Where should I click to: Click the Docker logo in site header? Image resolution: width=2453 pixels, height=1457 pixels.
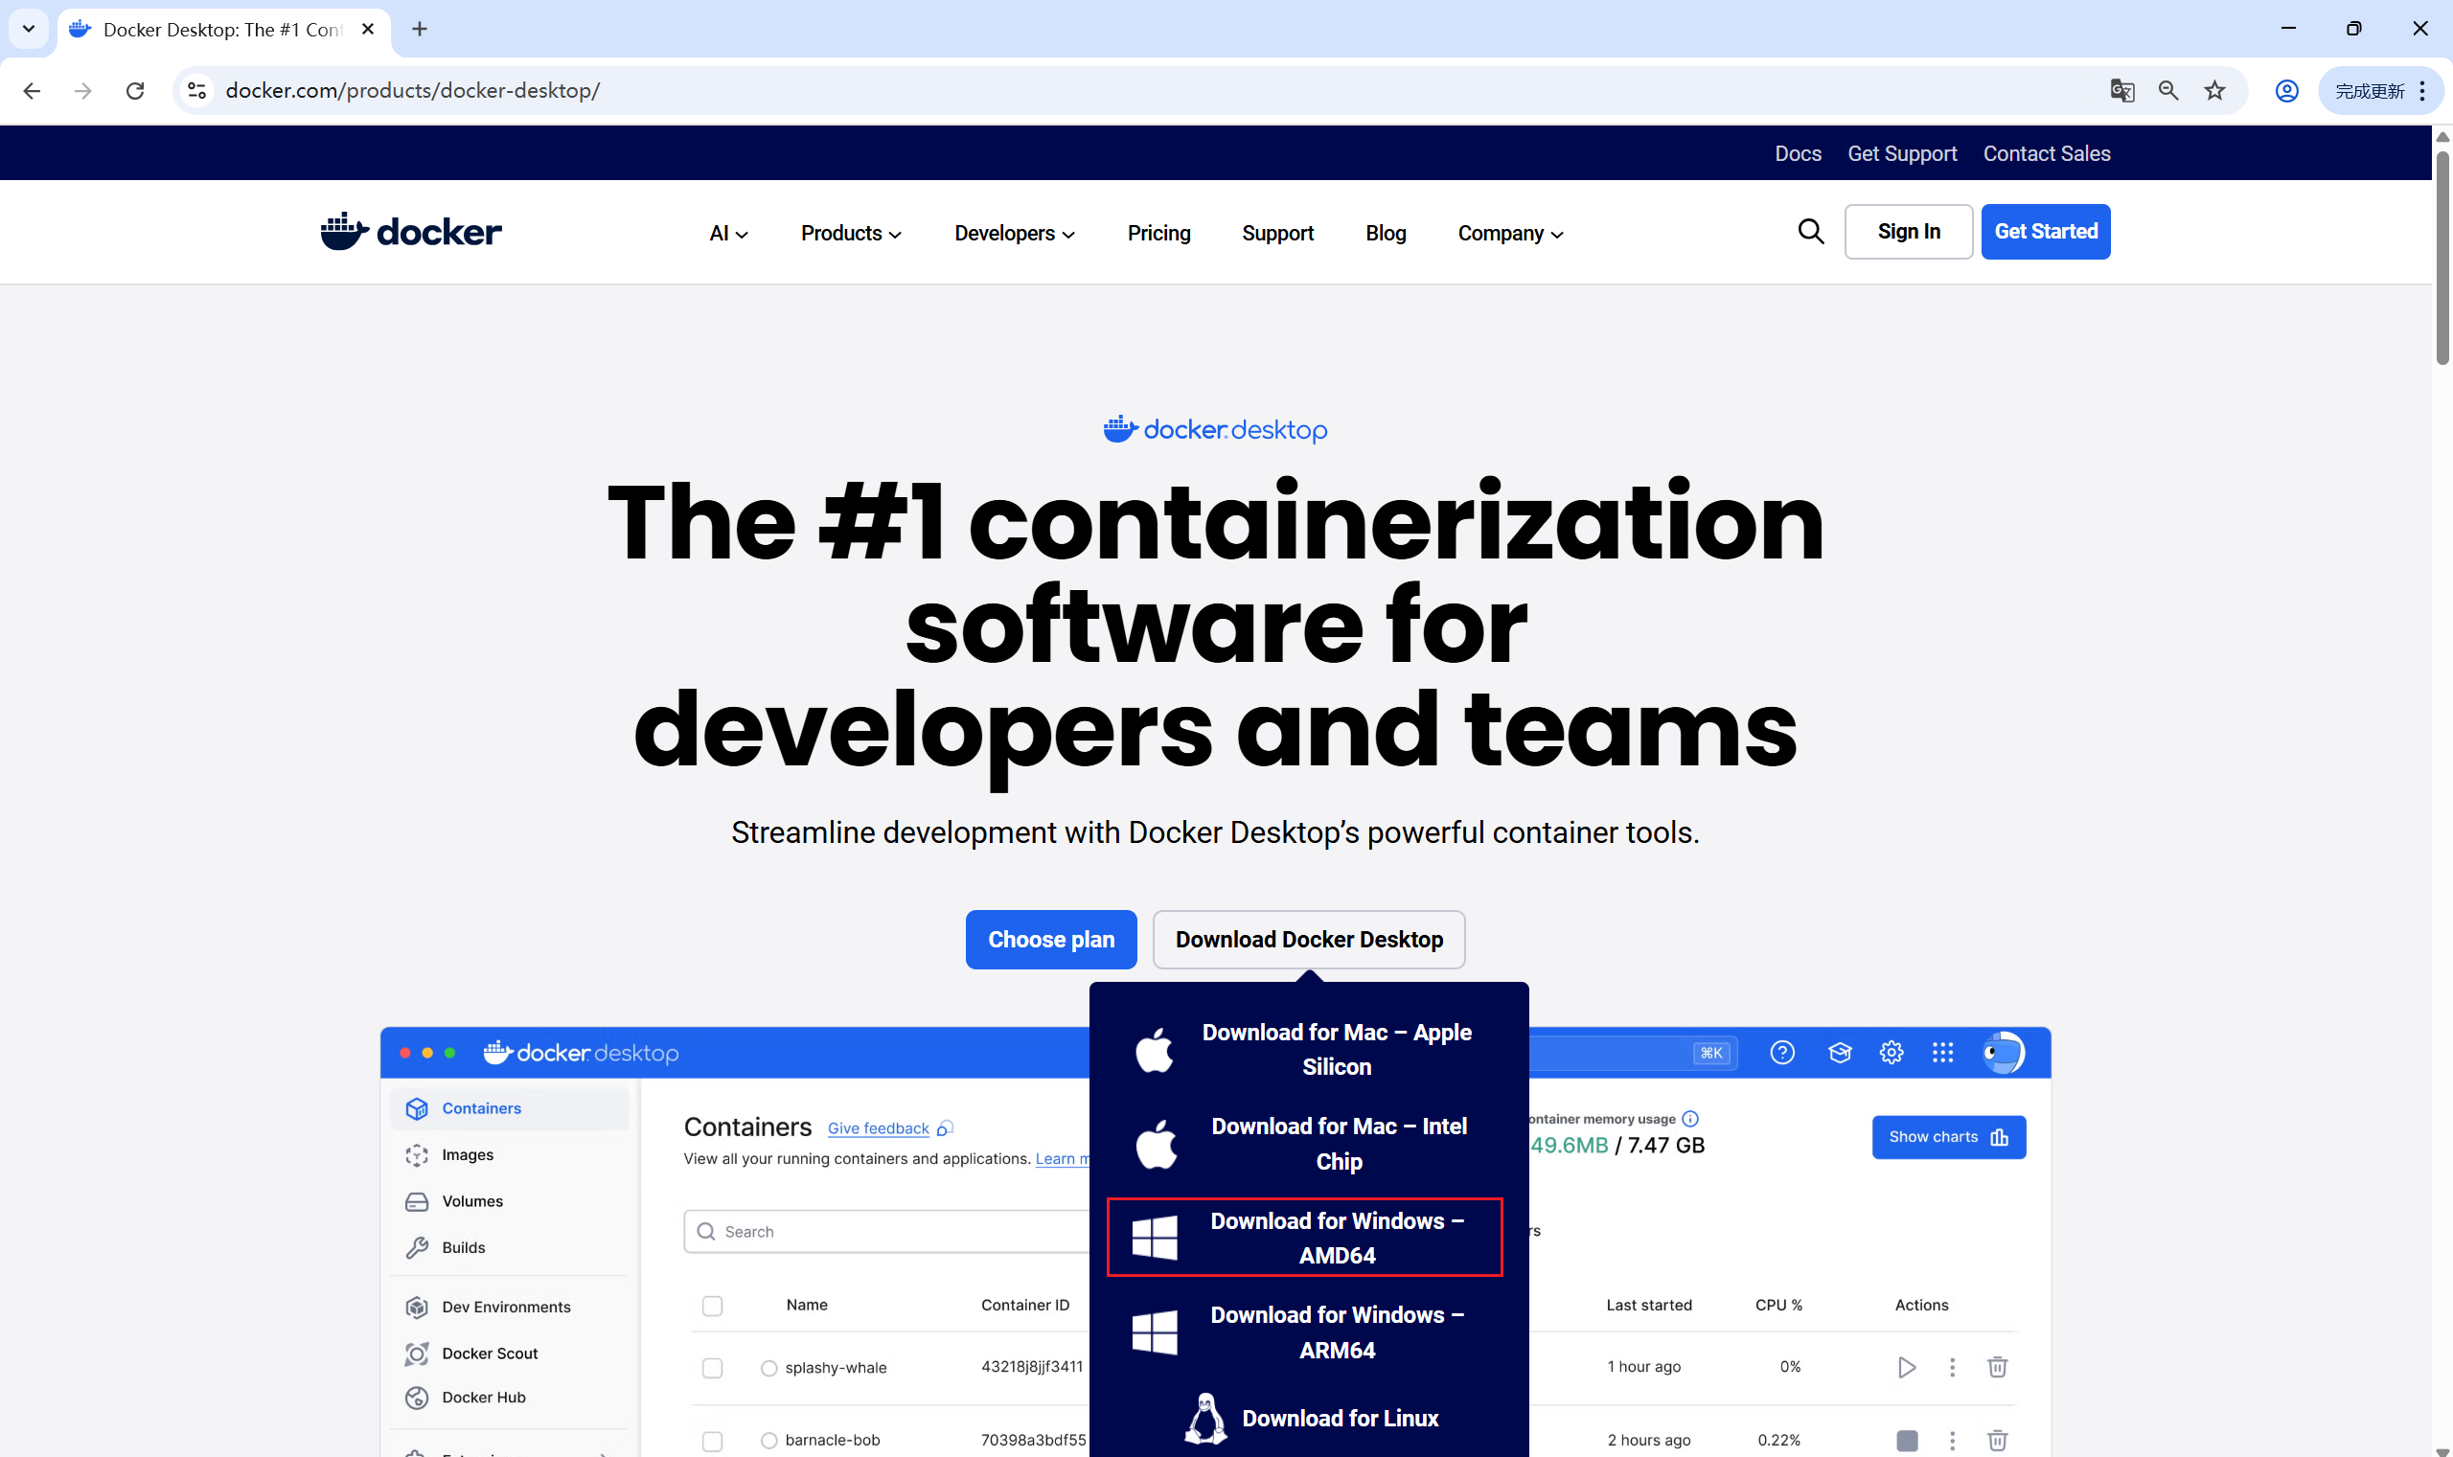[410, 232]
